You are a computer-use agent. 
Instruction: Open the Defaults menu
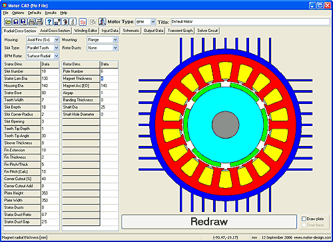click(x=34, y=13)
